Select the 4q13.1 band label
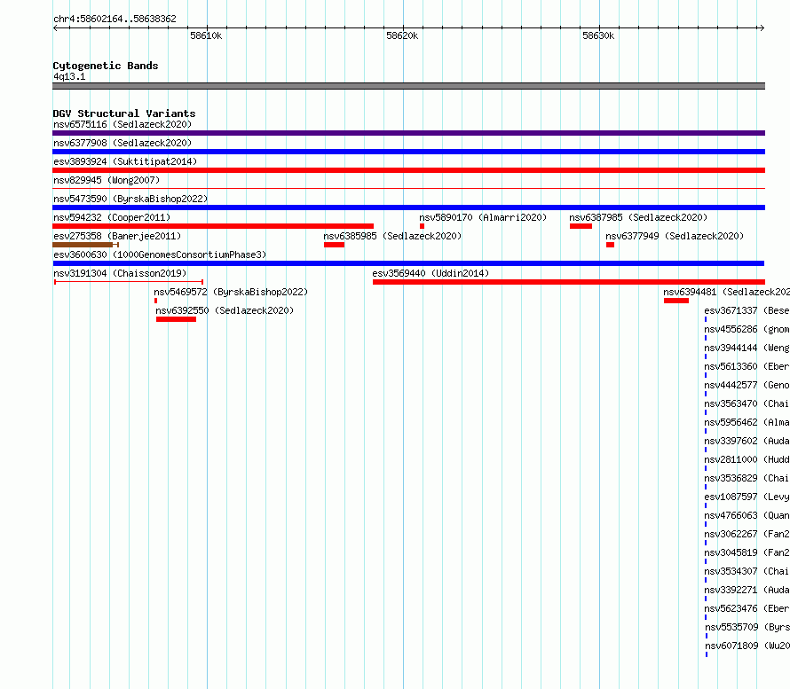The width and height of the screenshot is (790, 689). pos(69,76)
